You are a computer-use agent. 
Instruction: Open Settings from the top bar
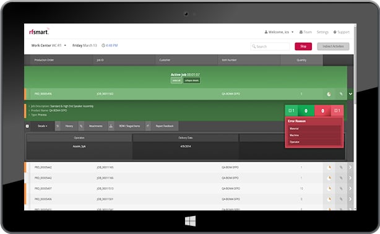click(322, 32)
